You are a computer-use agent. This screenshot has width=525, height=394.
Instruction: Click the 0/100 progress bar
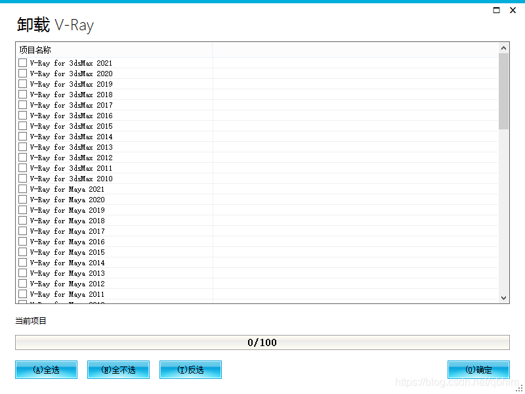tap(262, 342)
